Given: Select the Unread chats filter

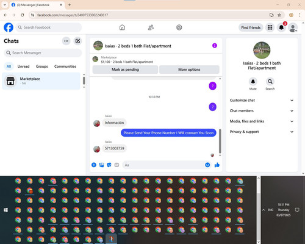Looking at the screenshot, I should click(23, 66).
